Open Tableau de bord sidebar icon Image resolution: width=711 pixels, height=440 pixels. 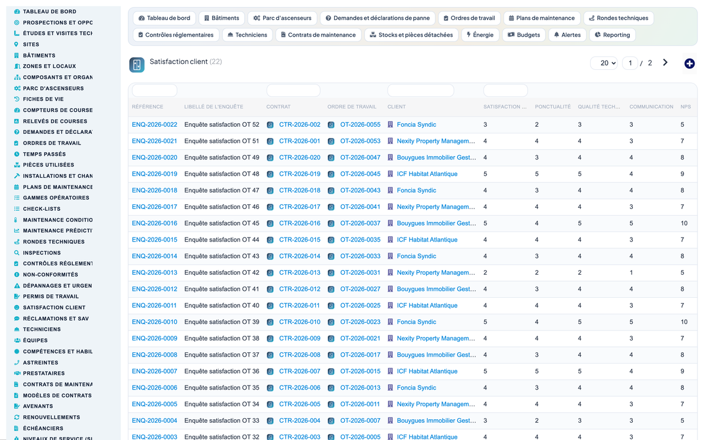tap(17, 11)
